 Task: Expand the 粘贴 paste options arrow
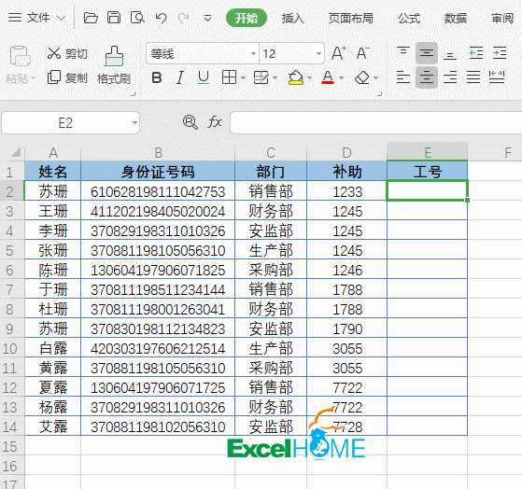click(x=34, y=78)
